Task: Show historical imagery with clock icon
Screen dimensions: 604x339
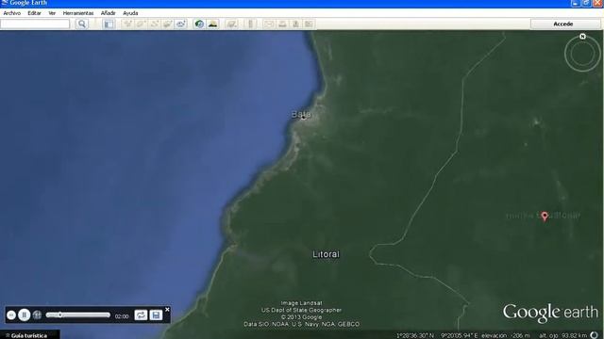Action: pyautogui.click(x=199, y=24)
